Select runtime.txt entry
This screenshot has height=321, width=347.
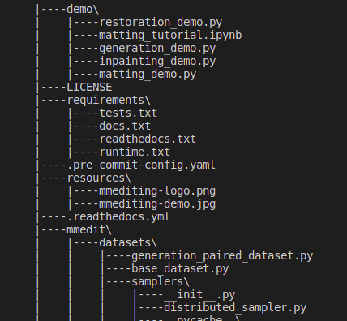coord(135,152)
